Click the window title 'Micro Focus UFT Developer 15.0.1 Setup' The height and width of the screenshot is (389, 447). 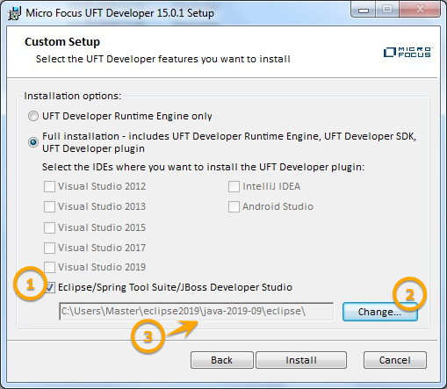pos(119,13)
